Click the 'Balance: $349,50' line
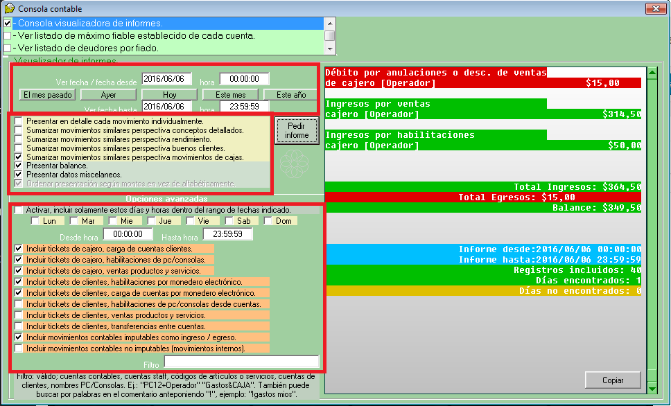Viewport: 671px width, 406px height. (483, 208)
